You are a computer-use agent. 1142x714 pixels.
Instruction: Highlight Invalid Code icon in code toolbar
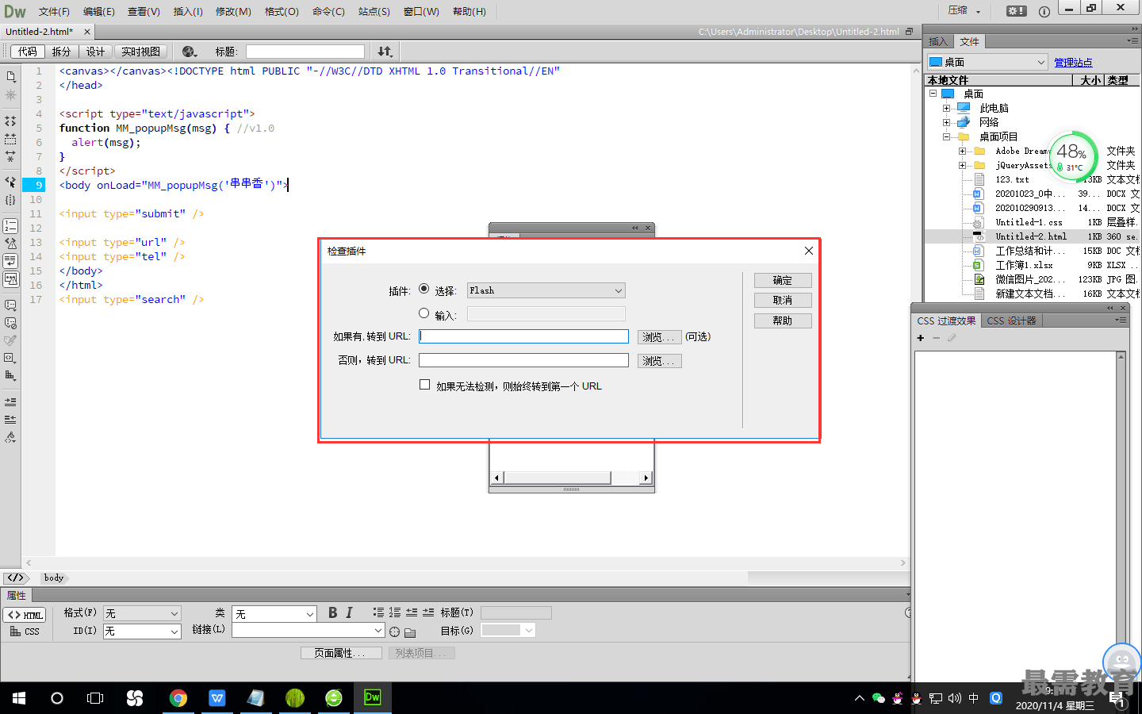pos(10,244)
